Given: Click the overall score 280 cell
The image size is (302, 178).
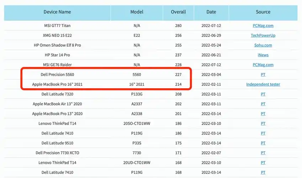Looking at the screenshot, I should (178, 26).
